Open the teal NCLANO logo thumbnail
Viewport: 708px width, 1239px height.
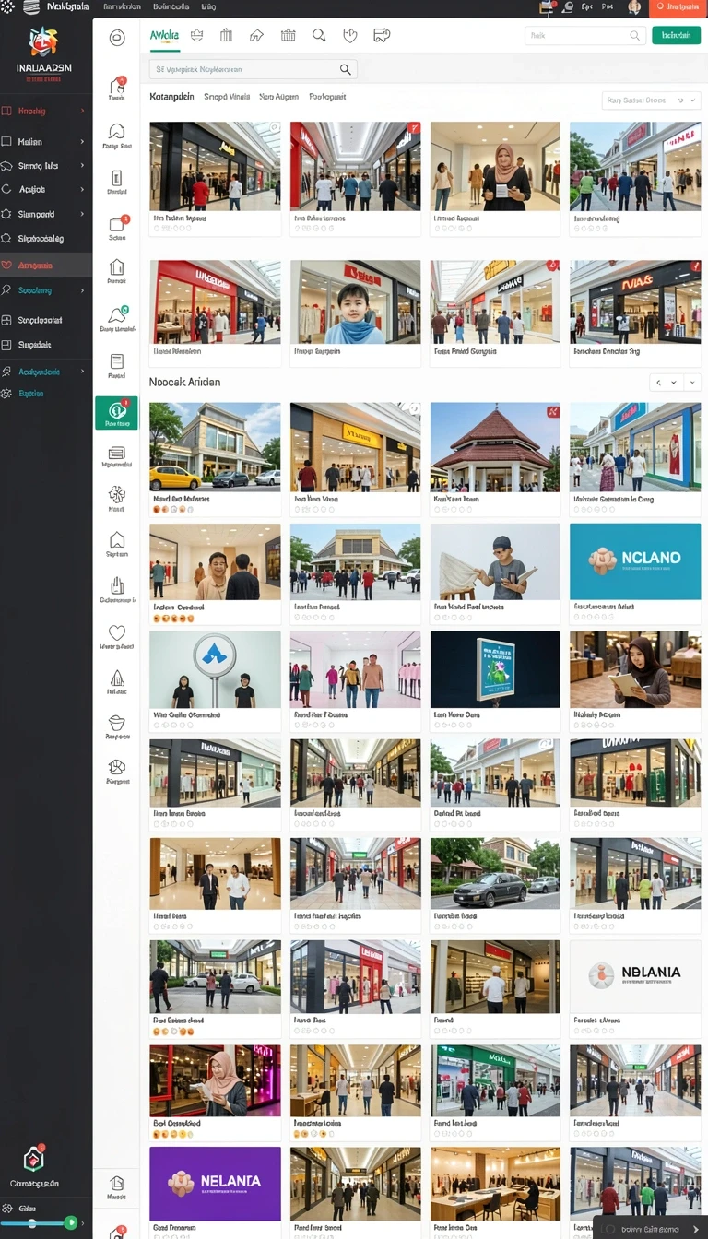[635, 561]
